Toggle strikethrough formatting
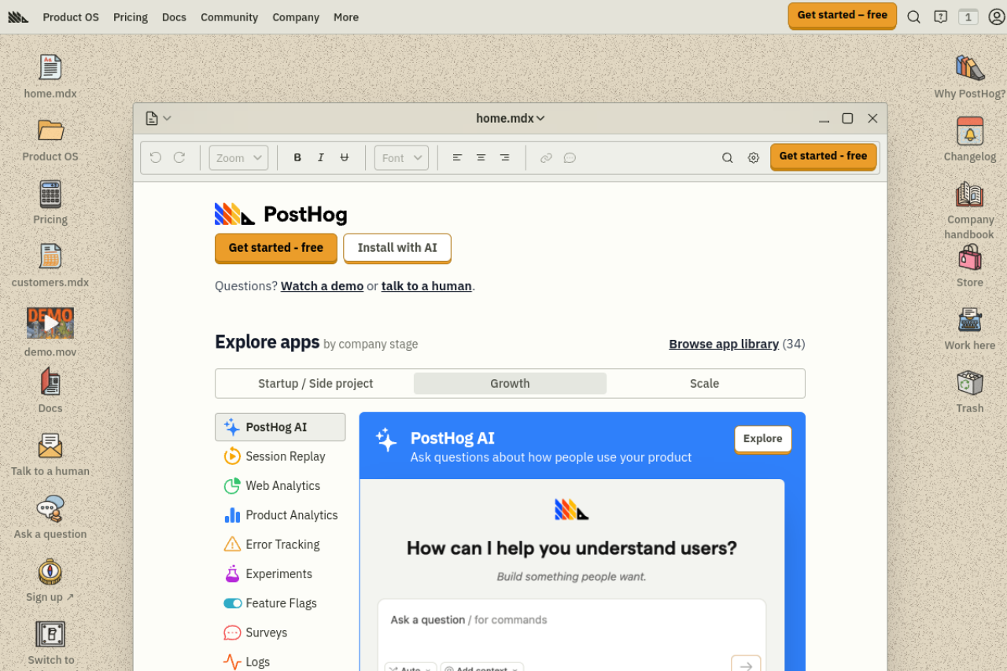The image size is (1007, 671). pos(344,158)
